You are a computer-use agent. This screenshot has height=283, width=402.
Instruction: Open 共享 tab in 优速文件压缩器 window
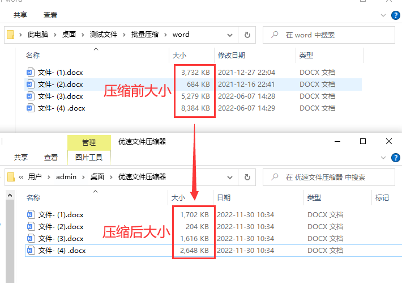[x=21, y=157]
